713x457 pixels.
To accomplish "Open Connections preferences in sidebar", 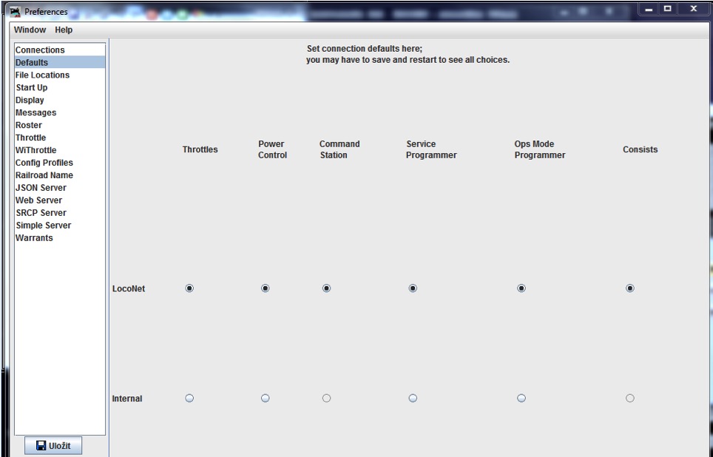I will (x=40, y=50).
